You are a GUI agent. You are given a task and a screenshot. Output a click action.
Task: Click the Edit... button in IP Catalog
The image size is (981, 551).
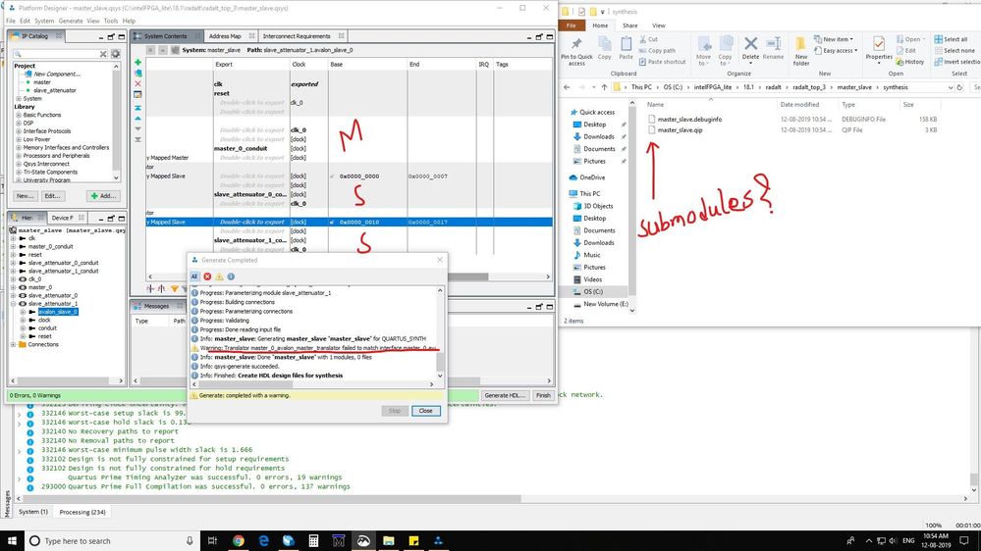pos(53,196)
